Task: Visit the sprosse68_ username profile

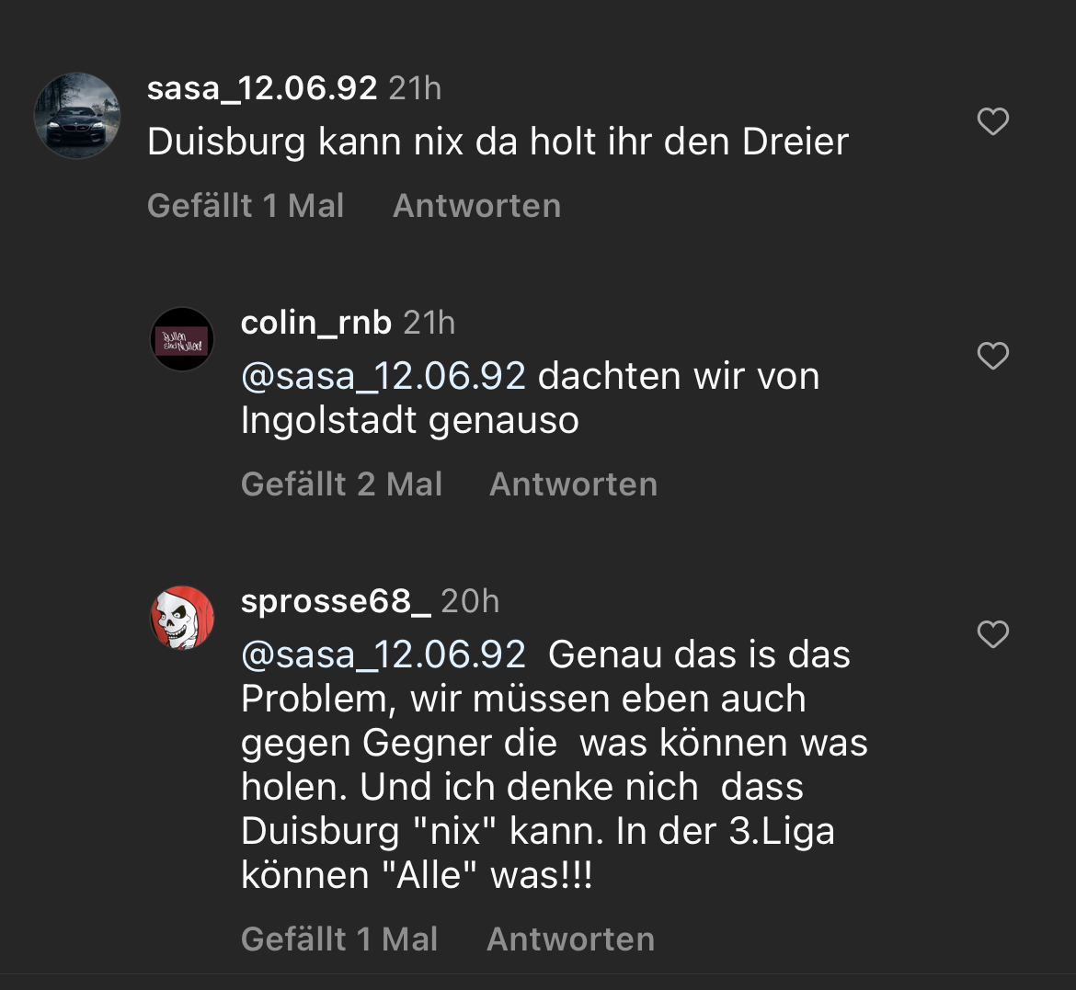Action: [335, 601]
